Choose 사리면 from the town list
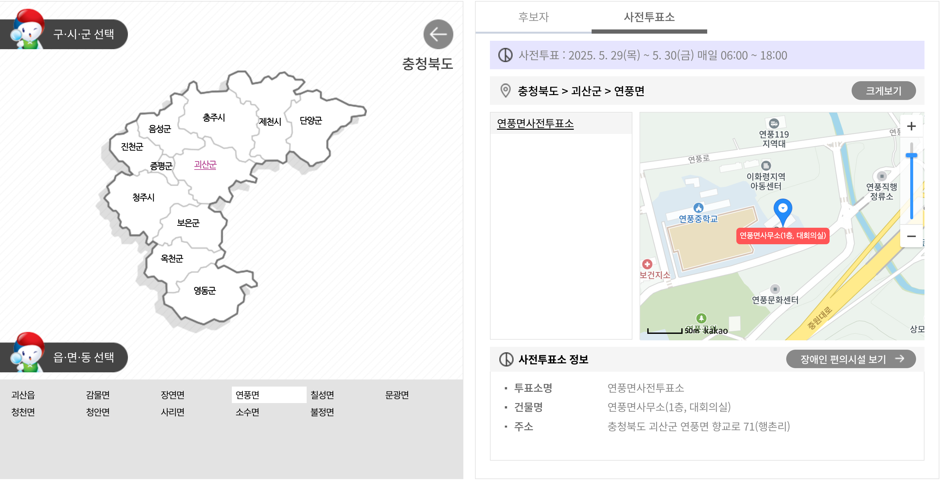This screenshot has width=941, height=482. (172, 412)
